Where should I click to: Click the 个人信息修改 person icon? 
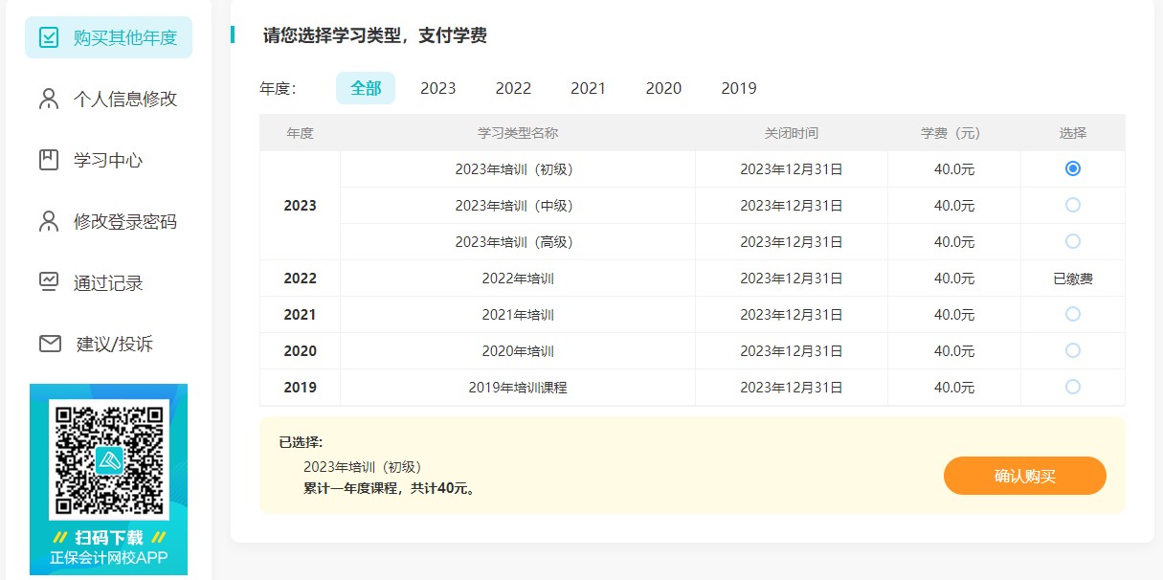point(49,99)
